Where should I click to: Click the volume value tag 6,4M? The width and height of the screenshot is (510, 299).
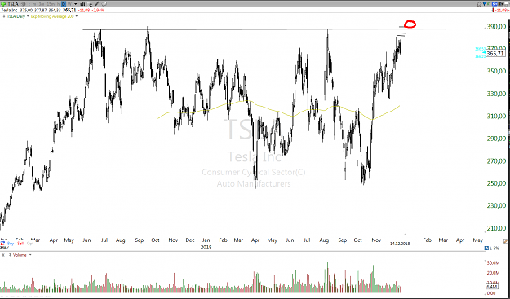(x=491, y=287)
